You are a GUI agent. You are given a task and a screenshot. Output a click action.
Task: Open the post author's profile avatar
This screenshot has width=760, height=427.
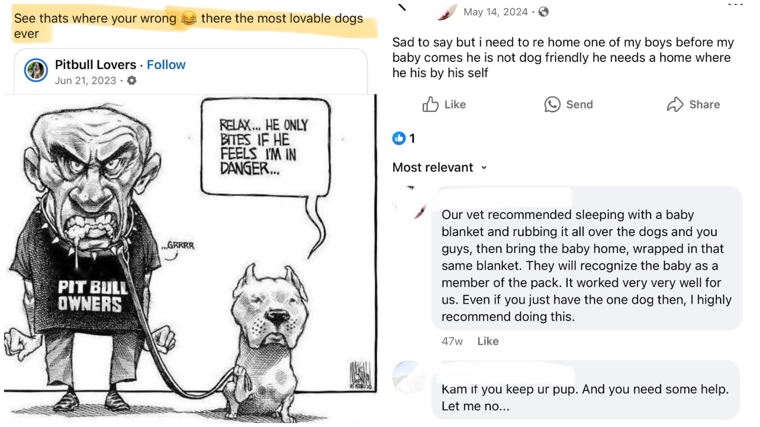(x=446, y=11)
